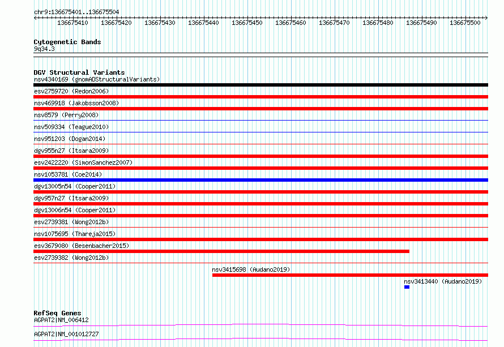Open variant esv2759720 (Redon2006) label
504x347 pixels.
(x=71, y=91)
